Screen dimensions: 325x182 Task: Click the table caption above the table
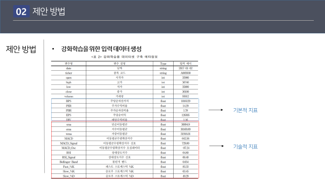point(124,57)
